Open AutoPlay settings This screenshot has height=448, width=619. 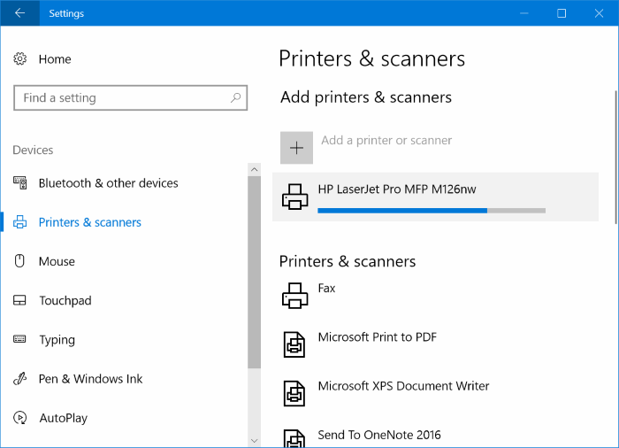pos(63,418)
